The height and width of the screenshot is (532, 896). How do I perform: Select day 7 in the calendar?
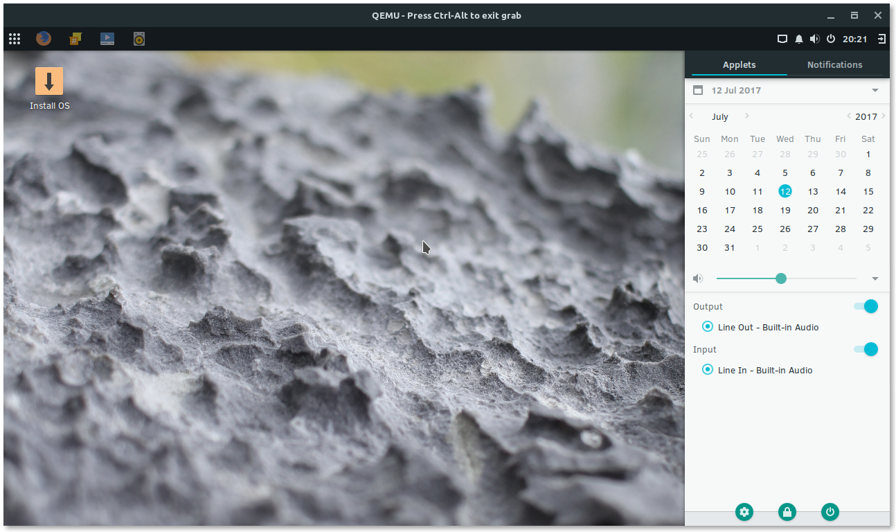point(841,173)
